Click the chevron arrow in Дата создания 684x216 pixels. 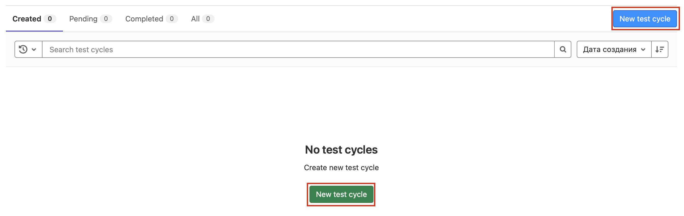tap(643, 50)
